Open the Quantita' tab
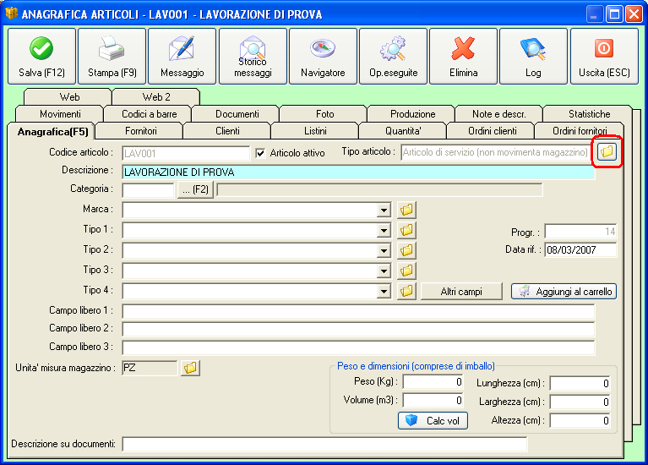The image size is (648, 465). (x=403, y=131)
